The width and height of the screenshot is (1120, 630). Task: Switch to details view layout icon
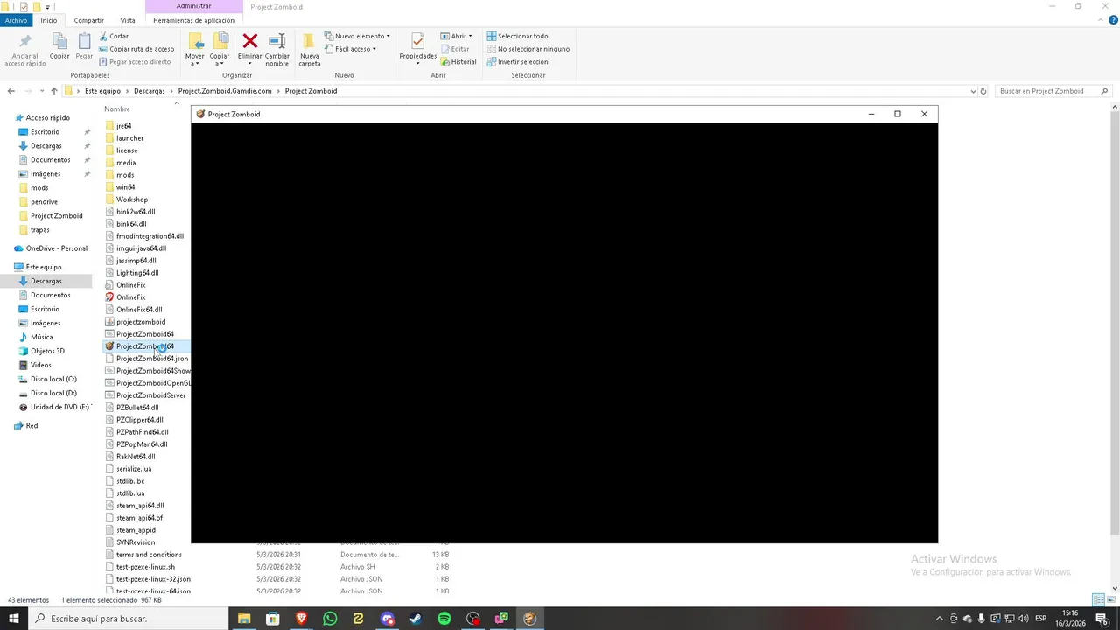[1098, 600]
